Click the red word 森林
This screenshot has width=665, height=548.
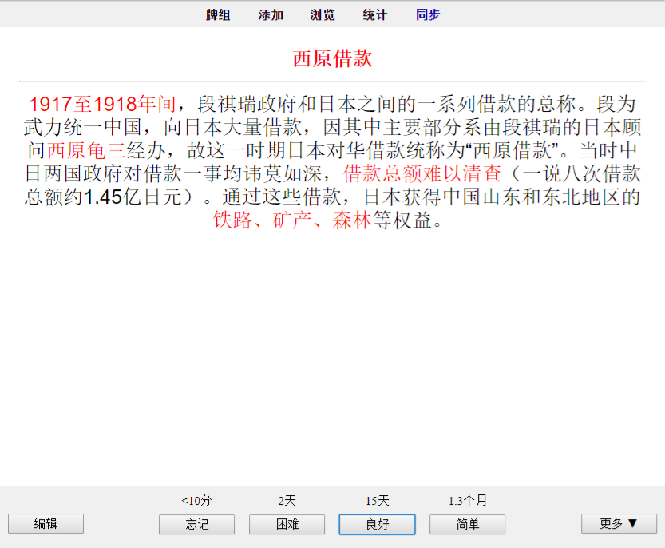(x=352, y=220)
